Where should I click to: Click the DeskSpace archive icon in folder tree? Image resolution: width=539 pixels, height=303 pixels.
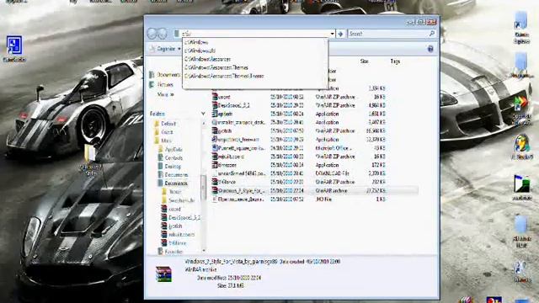[164, 217]
